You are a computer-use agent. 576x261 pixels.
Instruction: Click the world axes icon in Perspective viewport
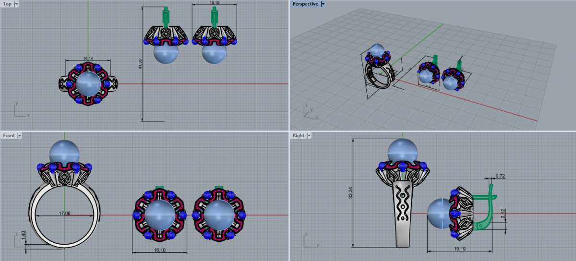click(309, 110)
